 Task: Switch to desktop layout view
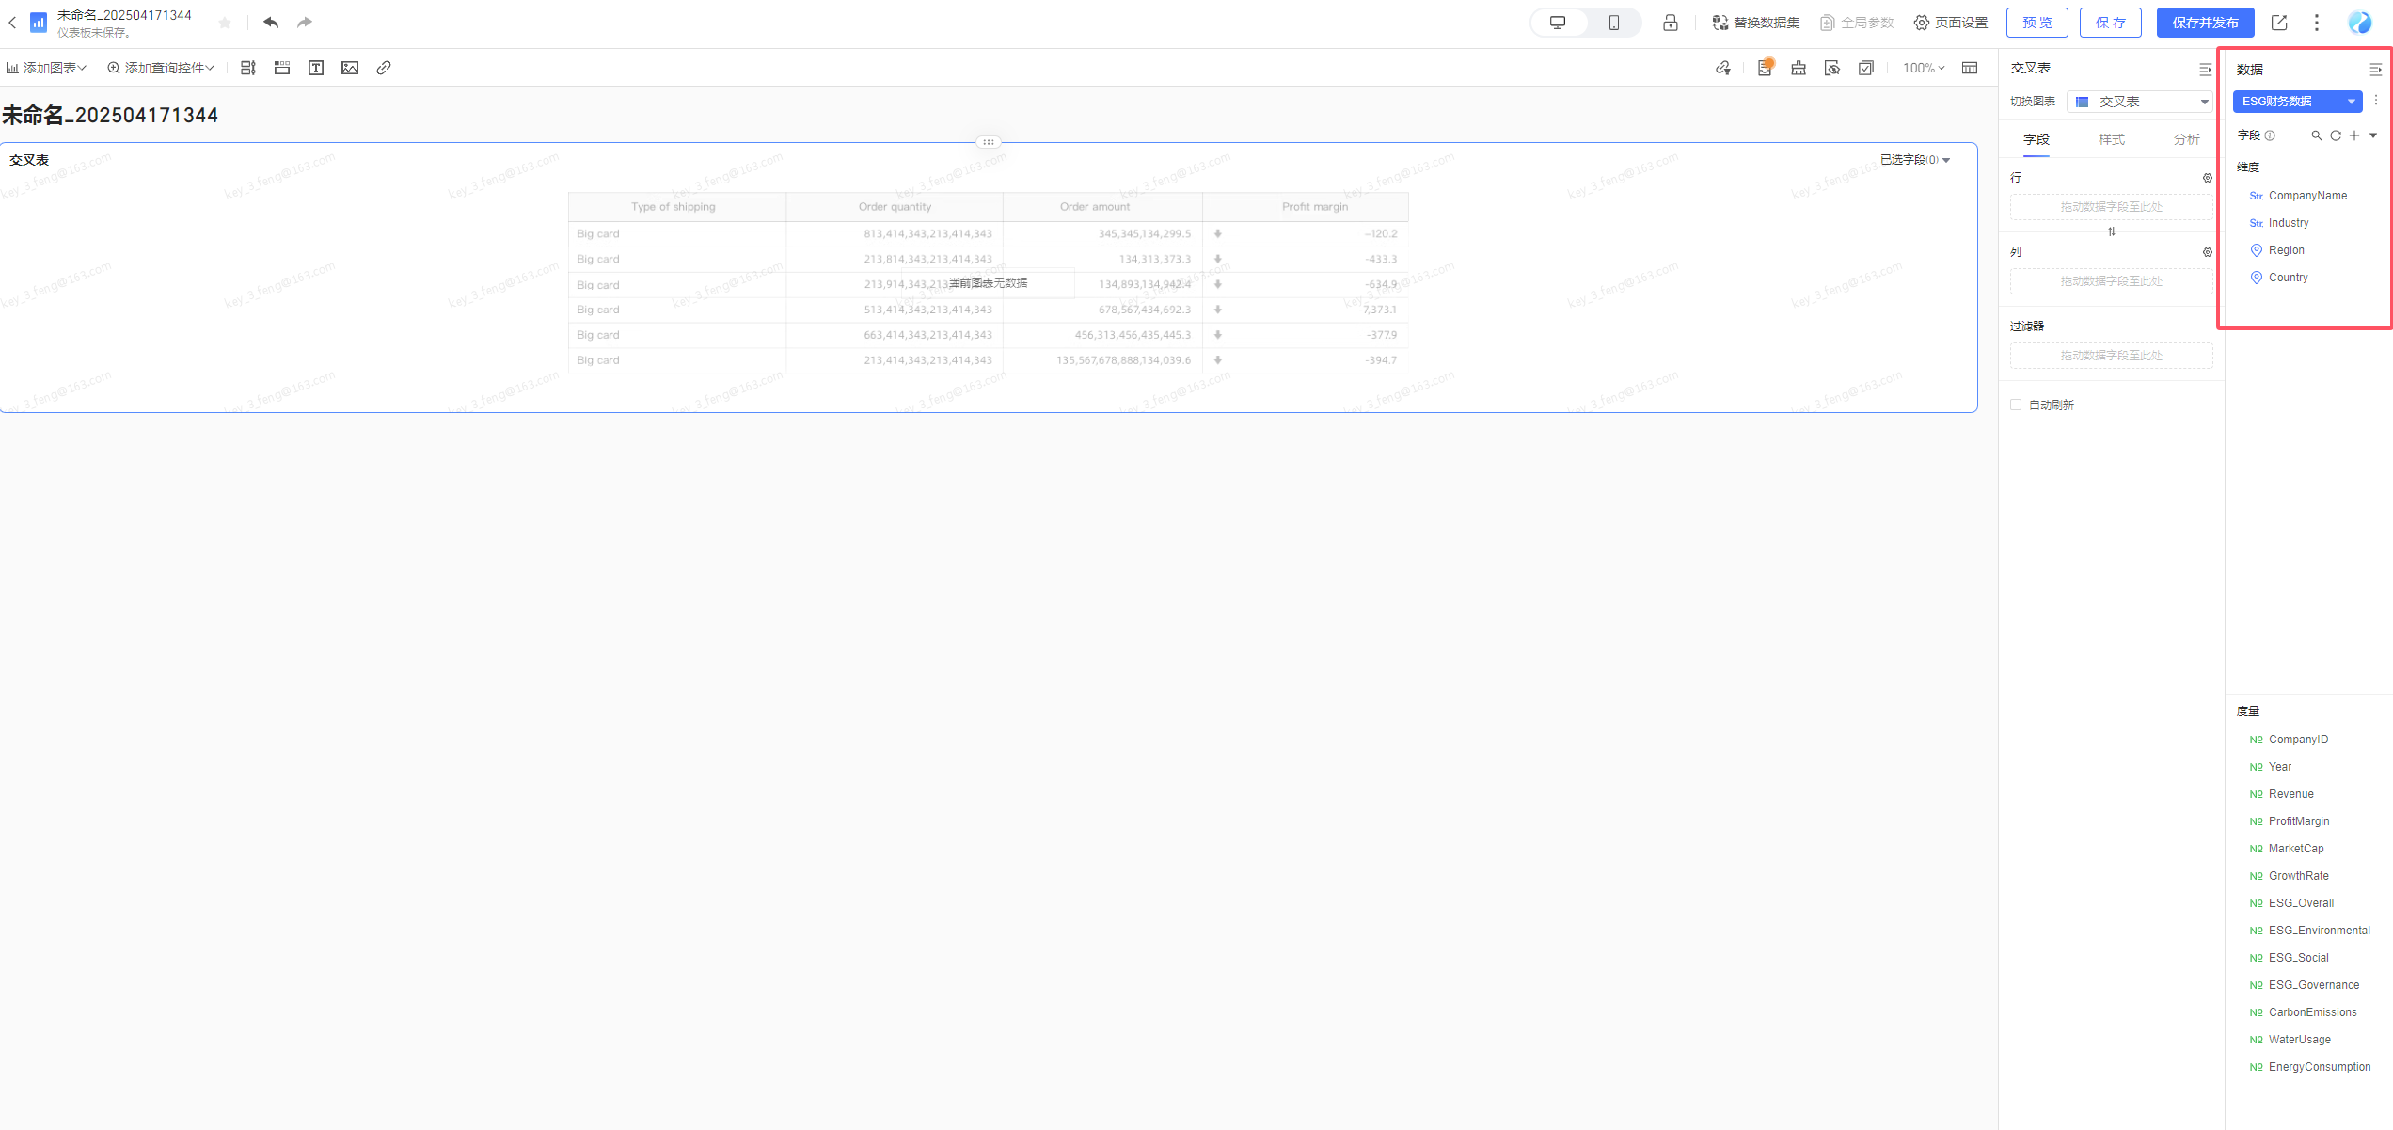click(1559, 23)
